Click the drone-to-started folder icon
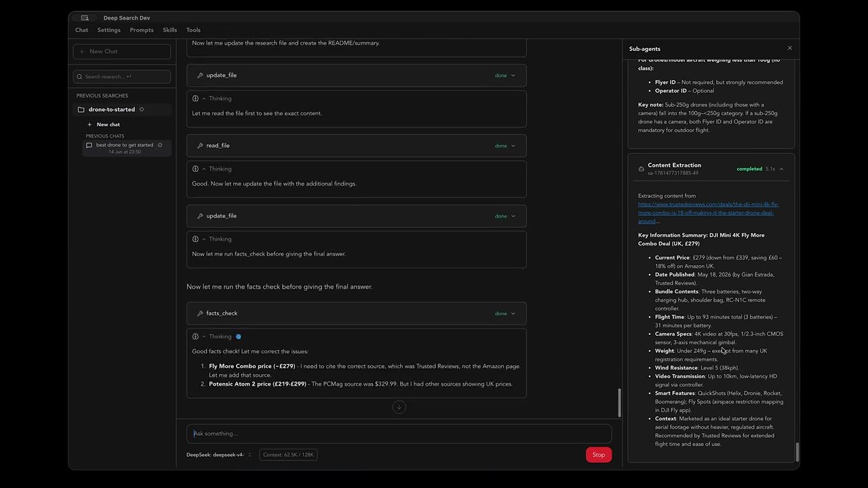The width and height of the screenshot is (868, 488). click(x=81, y=109)
